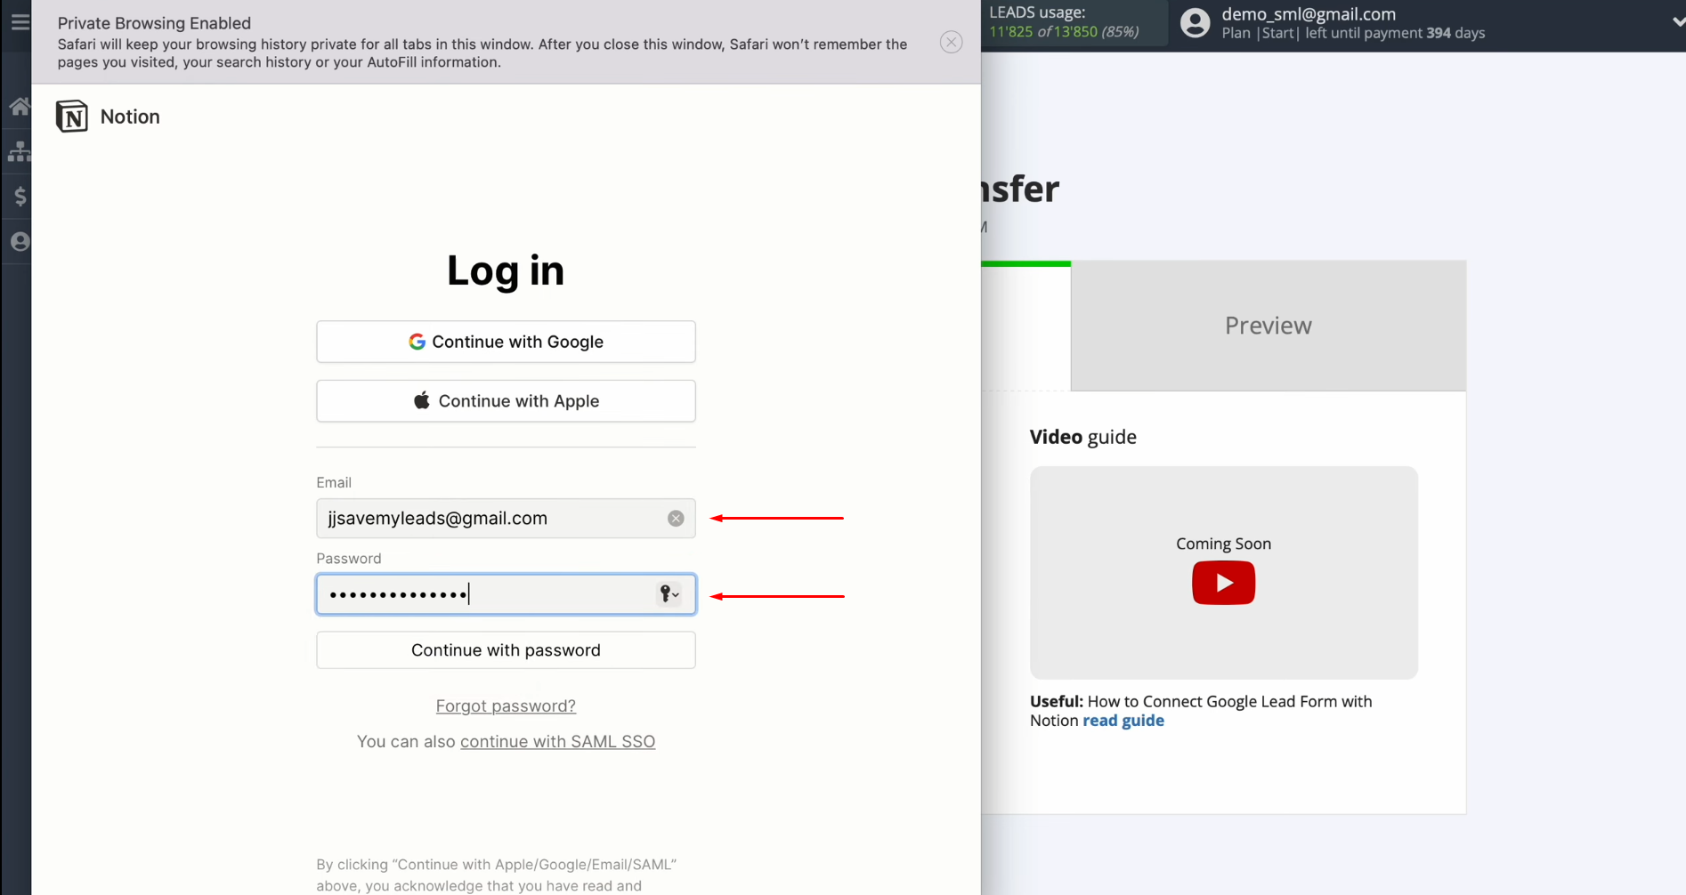Image resolution: width=1686 pixels, height=895 pixels.
Task: Click Continue with password button
Action: click(506, 650)
